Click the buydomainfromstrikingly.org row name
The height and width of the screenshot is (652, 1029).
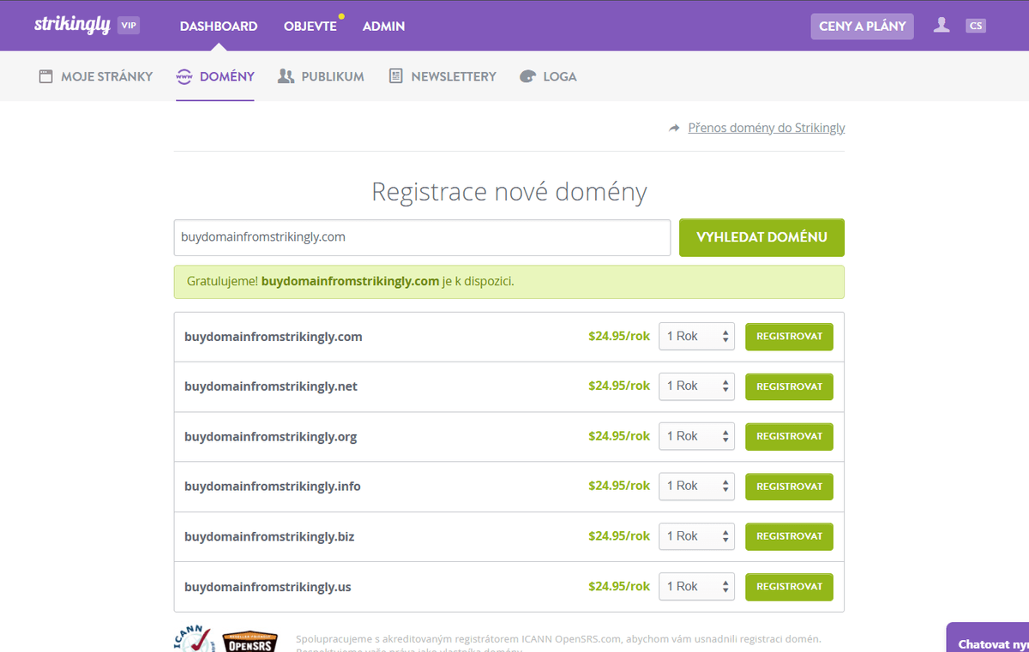[271, 437]
